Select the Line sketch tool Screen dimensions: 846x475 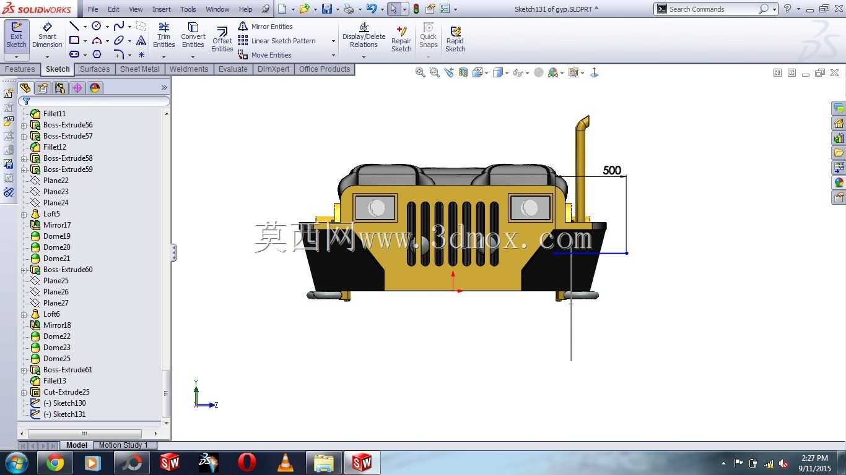pos(74,26)
